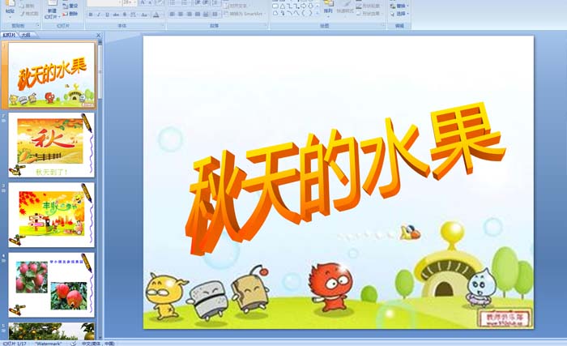The width and height of the screenshot is (567, 346).
Task: Reset the slide layout (重设)
Action: tap(70, 6)
